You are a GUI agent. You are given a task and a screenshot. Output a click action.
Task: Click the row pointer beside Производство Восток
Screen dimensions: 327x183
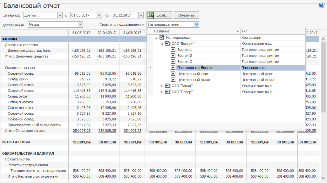150,68
